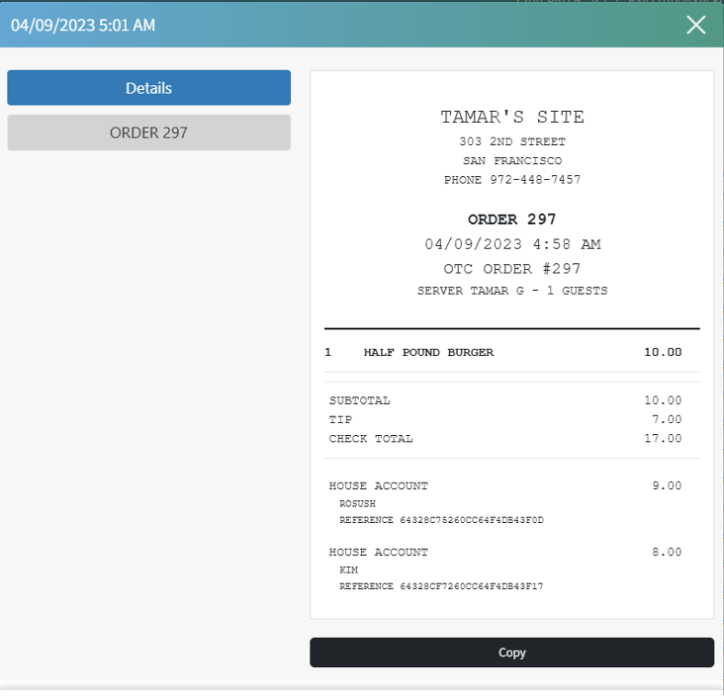Viewport: 724px width, 696px height.
Task: Click the KIM house account name
Action: 348,570
